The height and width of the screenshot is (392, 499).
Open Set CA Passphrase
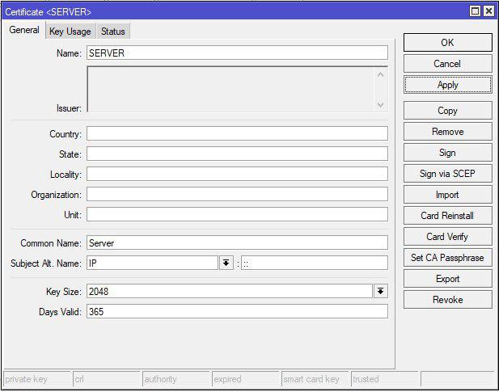(x=447, y=258)
